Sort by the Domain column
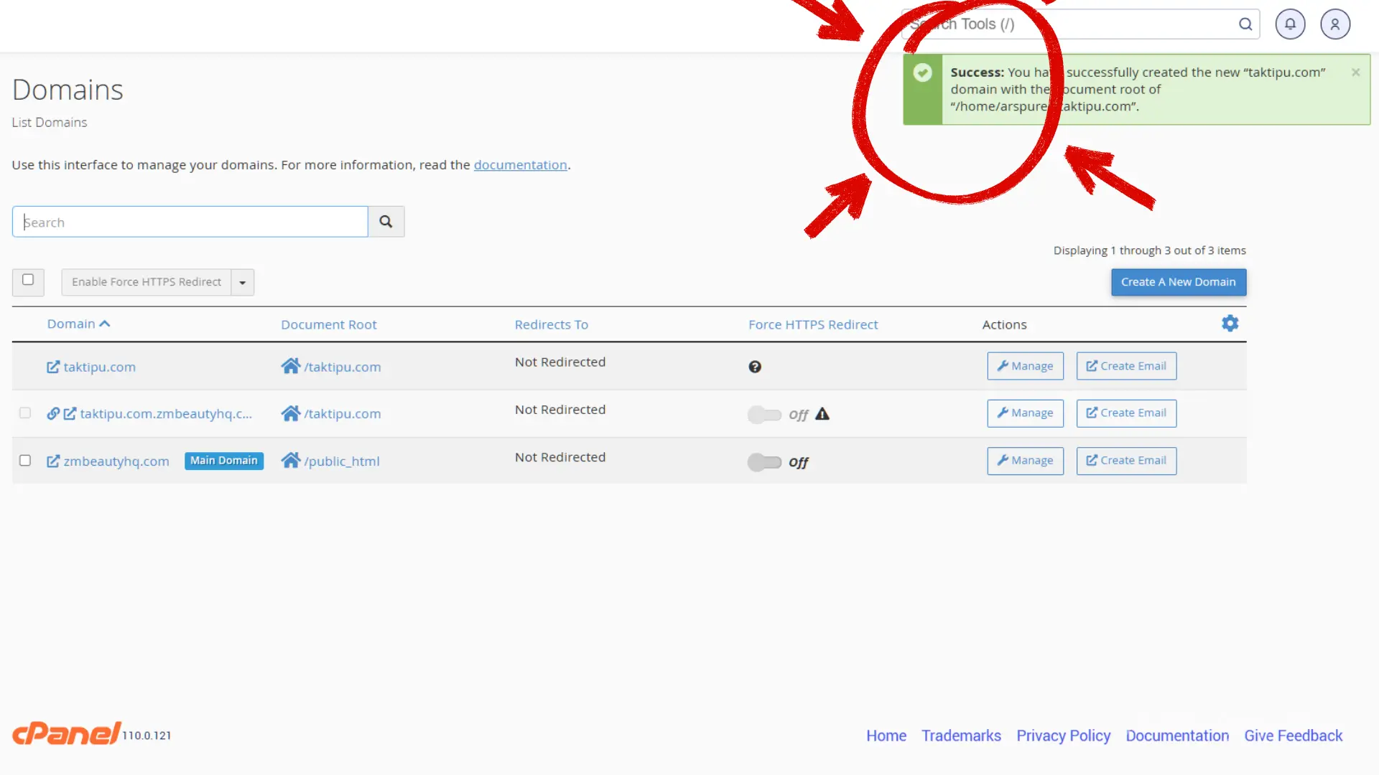 tap(78, 324)
